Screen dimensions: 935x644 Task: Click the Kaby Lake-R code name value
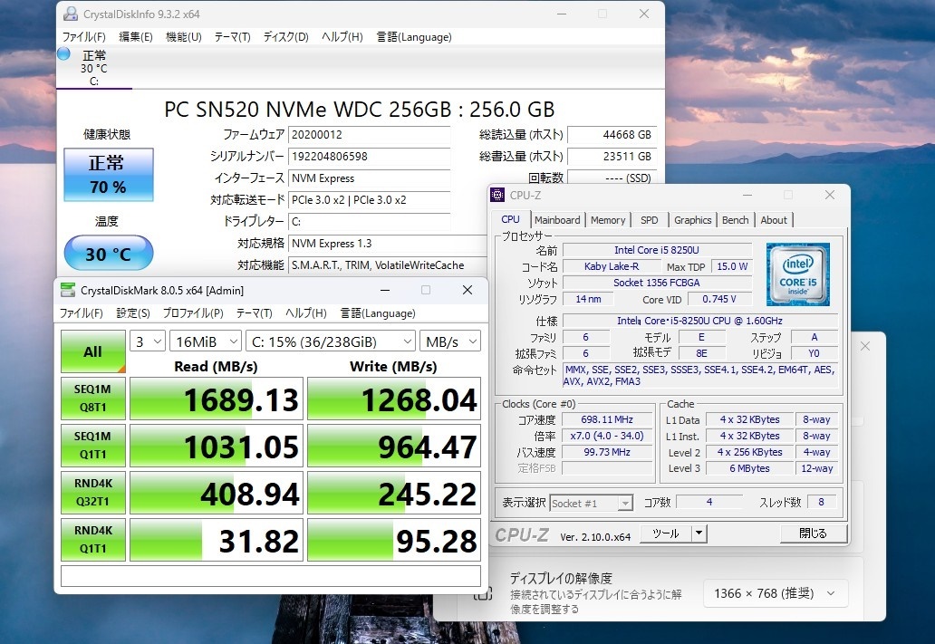click(x=612, y=266)
